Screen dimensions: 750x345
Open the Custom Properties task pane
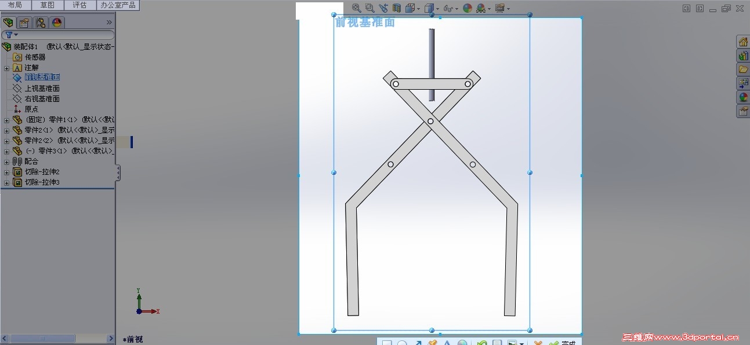pos(742,111)
